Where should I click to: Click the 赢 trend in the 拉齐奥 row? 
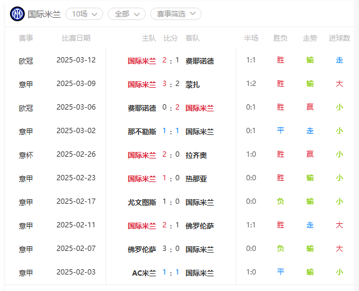point(310,154)
